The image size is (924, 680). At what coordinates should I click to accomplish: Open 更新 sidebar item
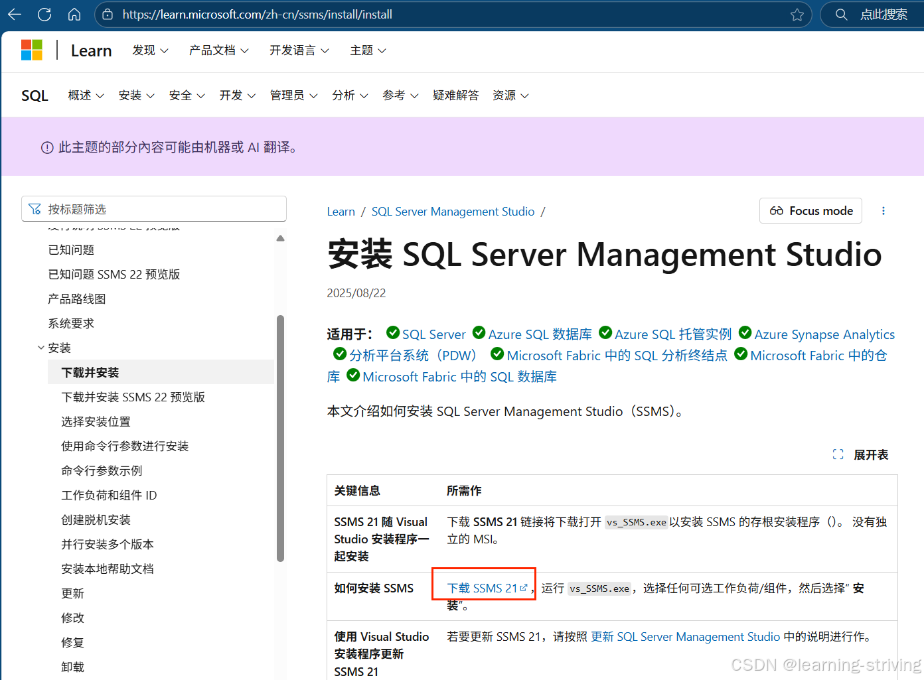point(73,593)
